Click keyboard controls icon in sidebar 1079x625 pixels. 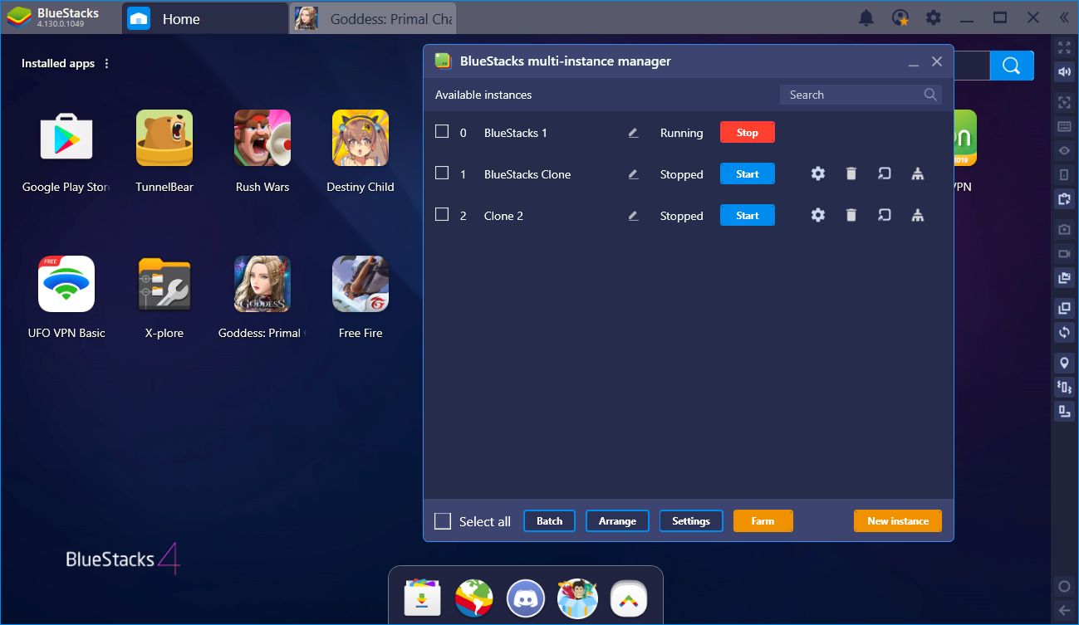(x=1064, y=127)
